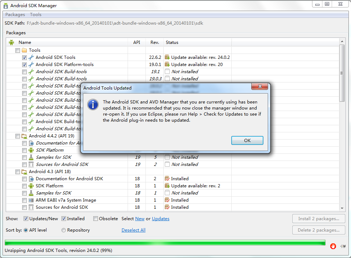This screenshot has height=258, width=351.
Task: Click the wrench icon for Android SDK Platform-tools
Action: click(31, 65)
